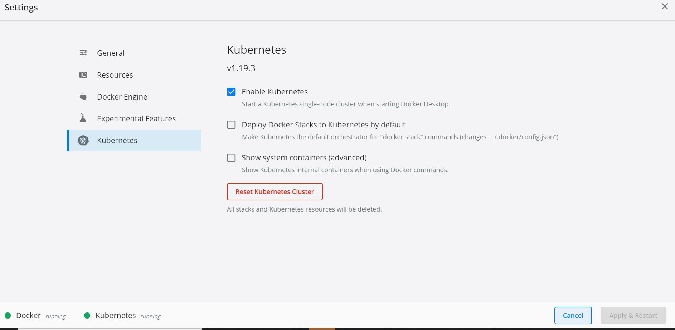Click the General sliders icon
The width and height of the screenshot is (675, 330).
[x=83, y=53]
